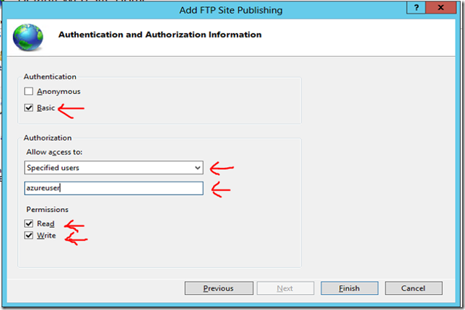Click the Anonymous label text

[x=58, y=92]
